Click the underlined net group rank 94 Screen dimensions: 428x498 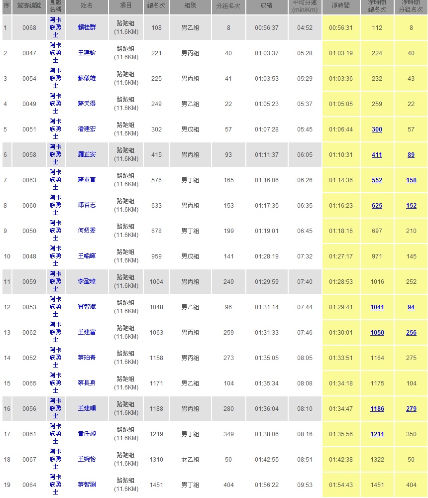coord(411,307)
